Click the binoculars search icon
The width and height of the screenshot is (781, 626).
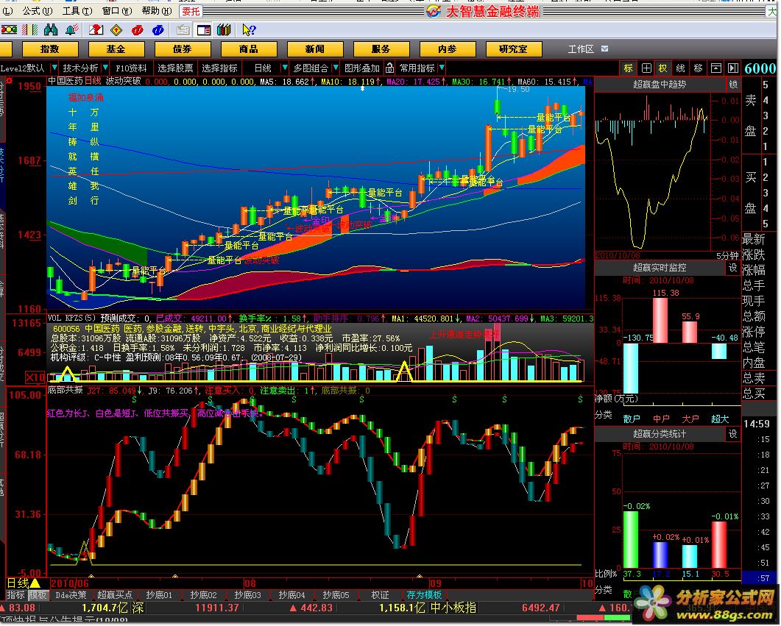[51, 30]
